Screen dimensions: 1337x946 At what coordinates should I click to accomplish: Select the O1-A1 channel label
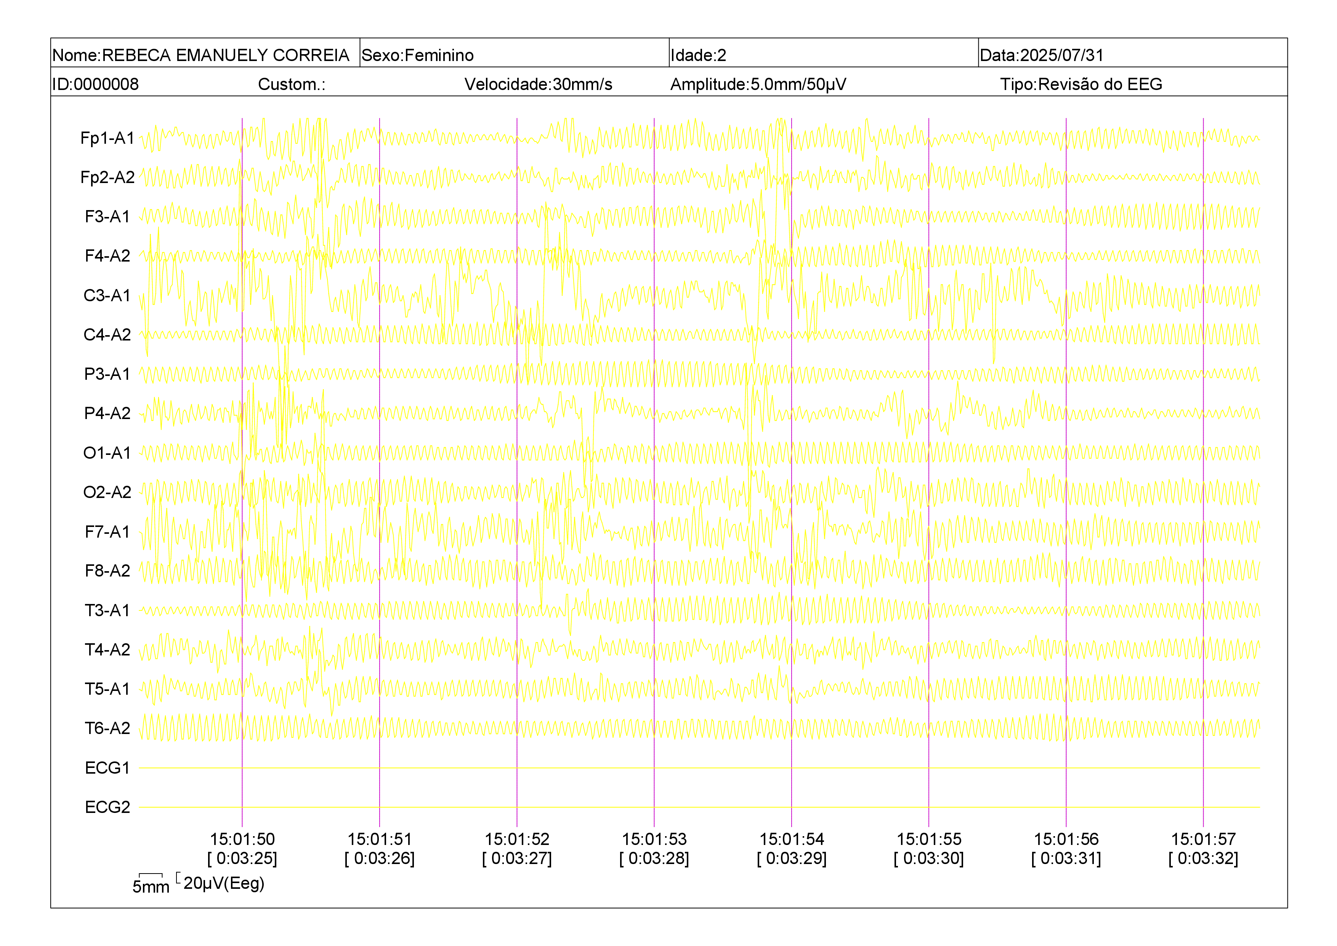[107, 453]
